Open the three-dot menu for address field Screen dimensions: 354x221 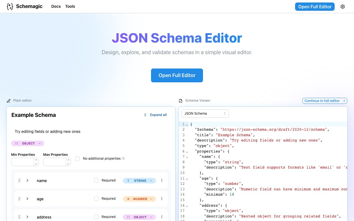coord(162,217)
